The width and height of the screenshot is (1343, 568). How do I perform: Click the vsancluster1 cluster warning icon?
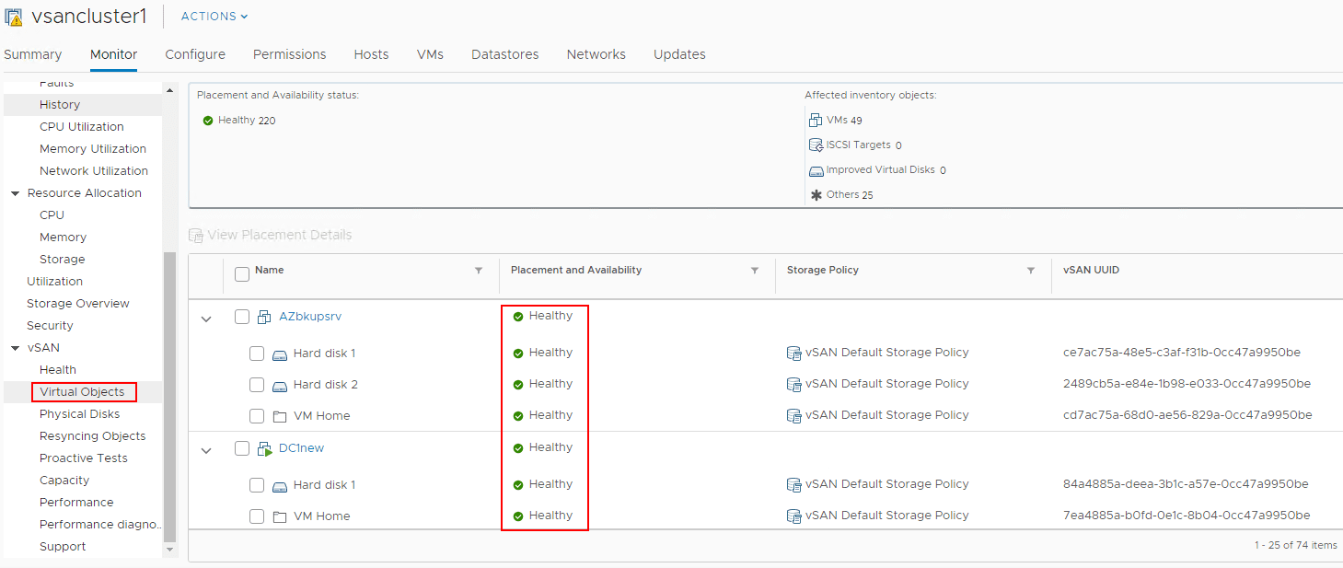(15, 17)
